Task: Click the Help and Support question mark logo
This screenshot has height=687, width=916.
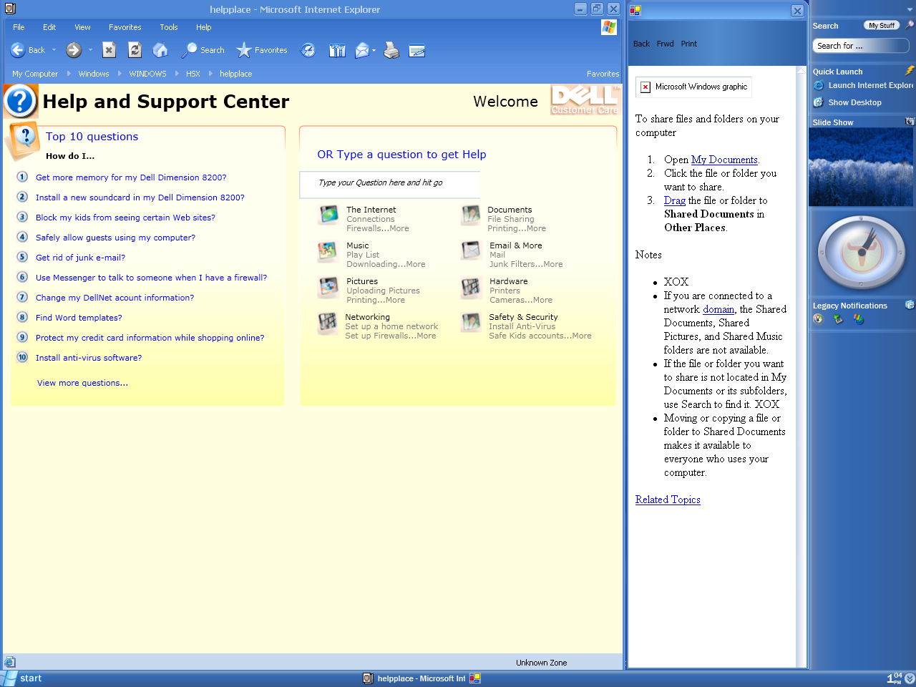Action: (21, 101)
